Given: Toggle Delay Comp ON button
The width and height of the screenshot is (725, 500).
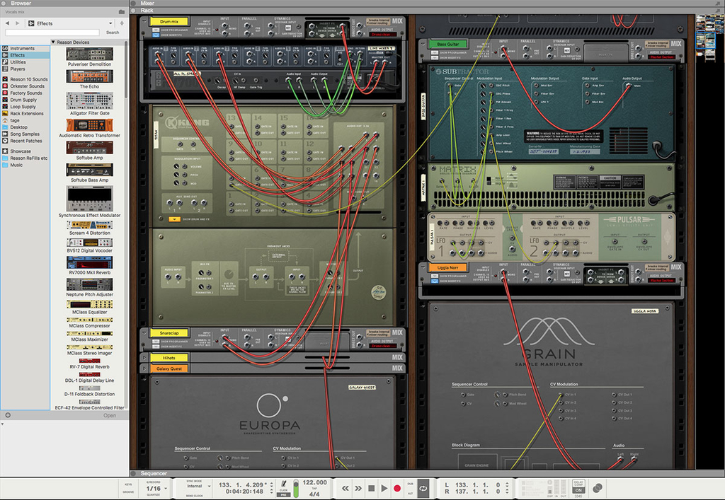Looking at the screenshot, I should [x=578, y=490].
